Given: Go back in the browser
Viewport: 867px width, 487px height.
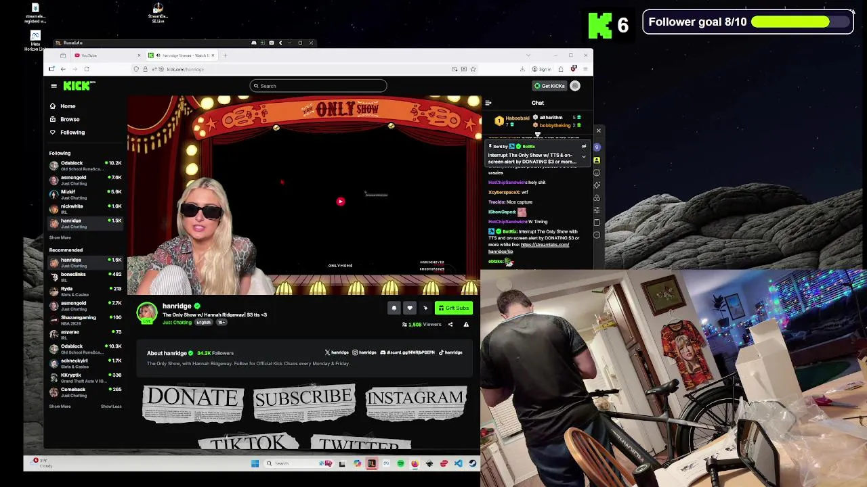Looking at the screenshot, I should [63, 69].
